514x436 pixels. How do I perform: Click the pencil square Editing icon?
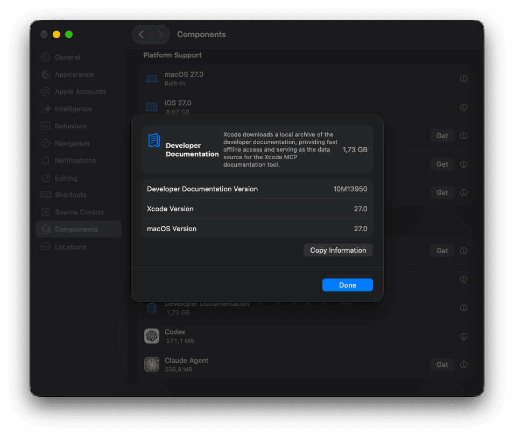(46, 178)
